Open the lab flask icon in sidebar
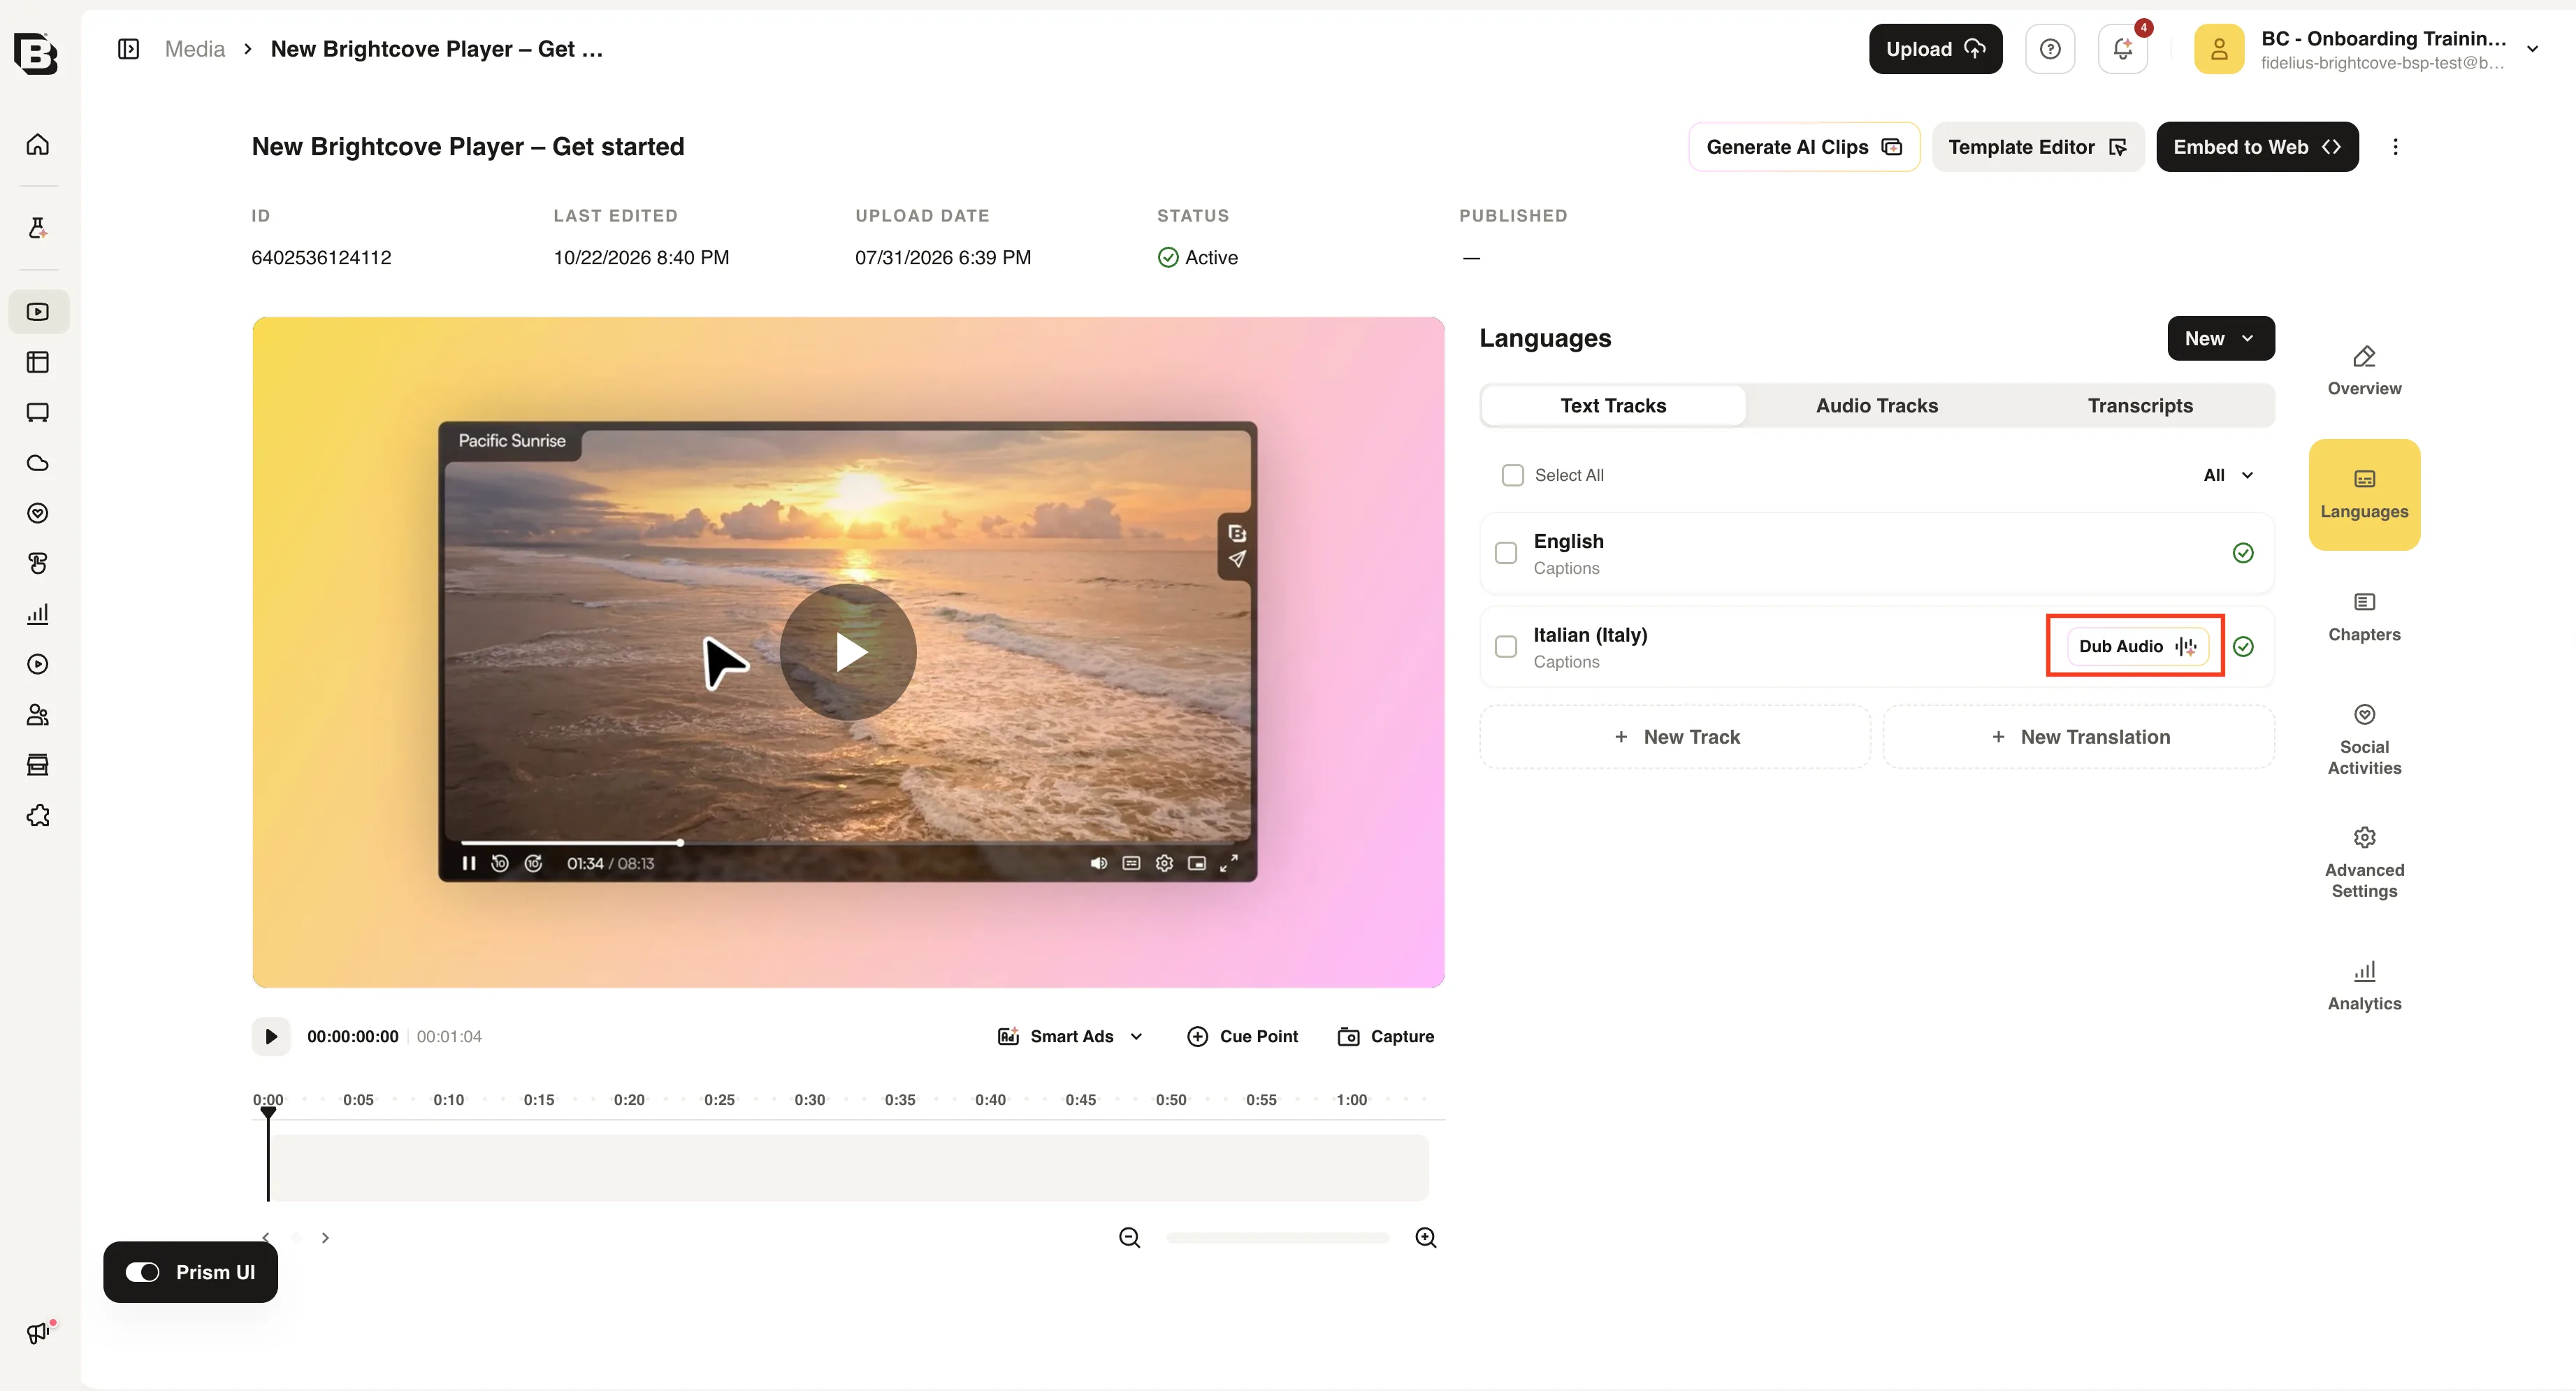The height and width of the screenshot is (1391, 2576). coord(38,228)
